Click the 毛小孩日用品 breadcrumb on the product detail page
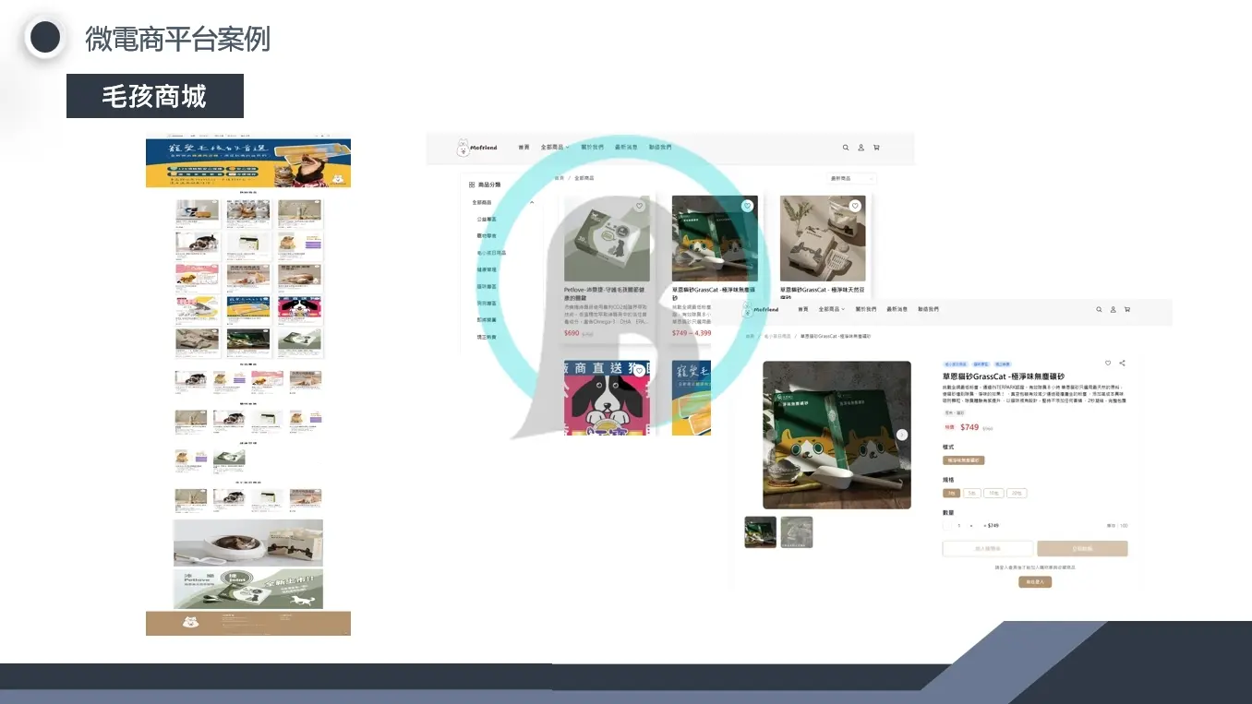The image size is (1252, 704). (776, 337)
